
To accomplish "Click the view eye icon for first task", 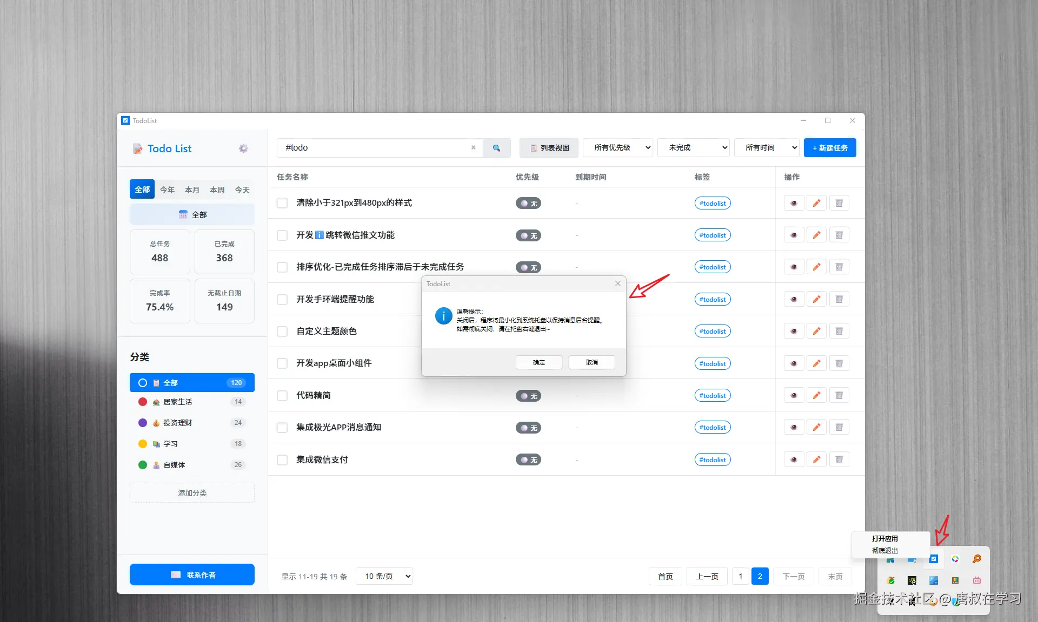I will 794,203.
